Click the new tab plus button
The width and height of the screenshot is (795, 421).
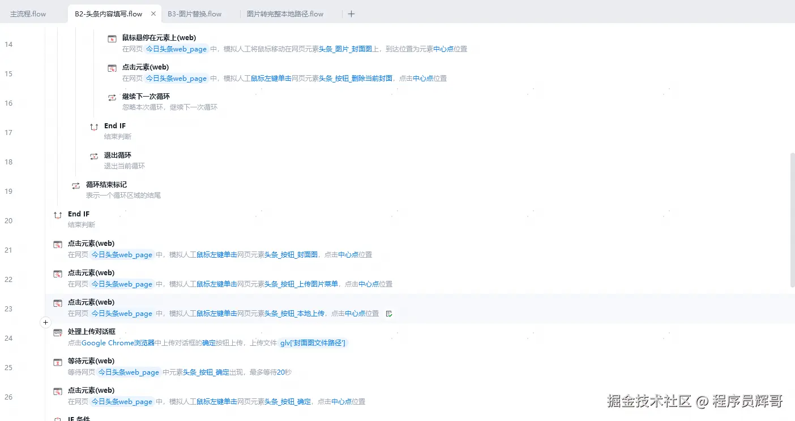tap(351, 14)
